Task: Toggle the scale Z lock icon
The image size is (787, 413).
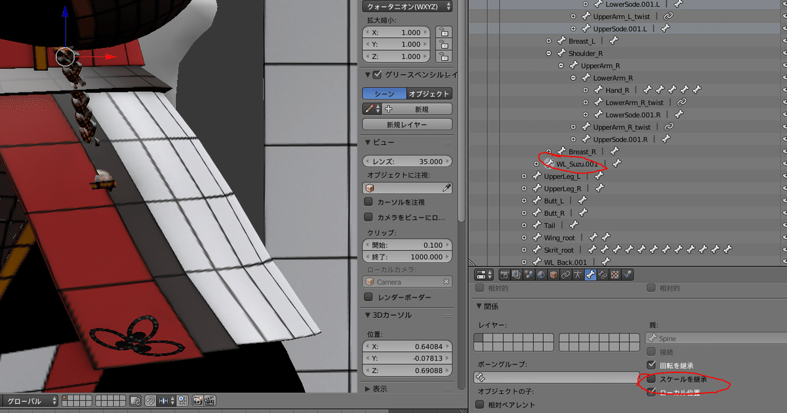Action: click(x=445, y=57)
